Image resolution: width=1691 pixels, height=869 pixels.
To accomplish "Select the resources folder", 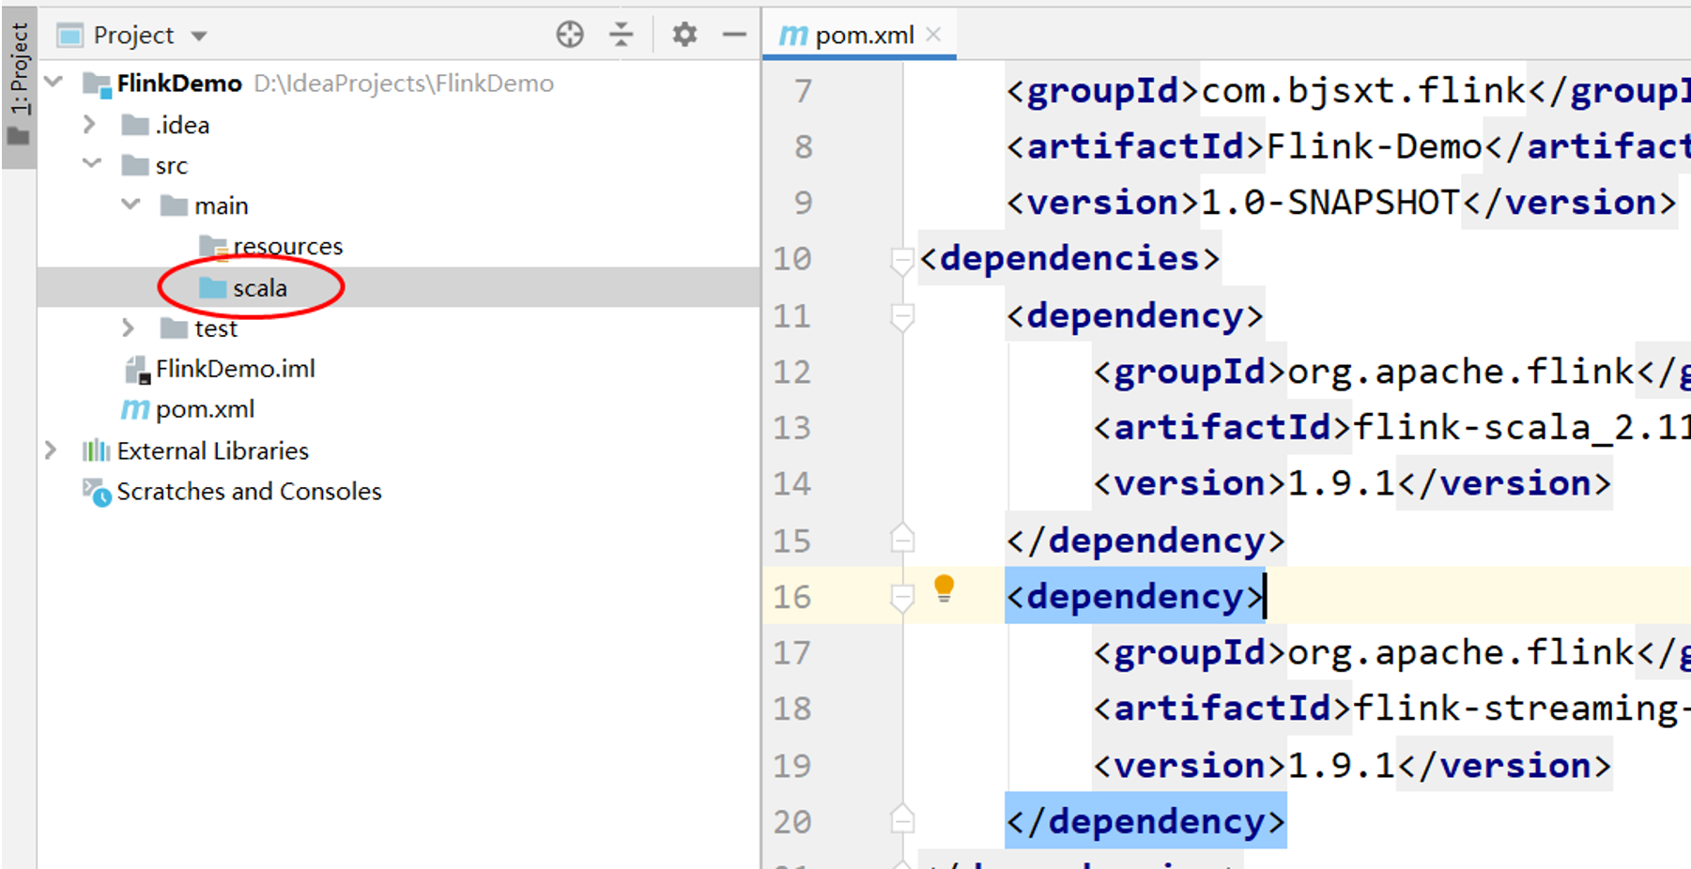I will (288, 247).
